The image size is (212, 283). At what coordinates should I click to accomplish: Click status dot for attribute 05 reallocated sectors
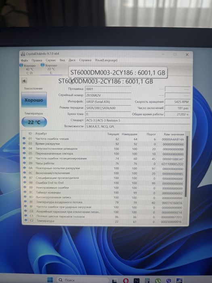(x=24, y=153)
